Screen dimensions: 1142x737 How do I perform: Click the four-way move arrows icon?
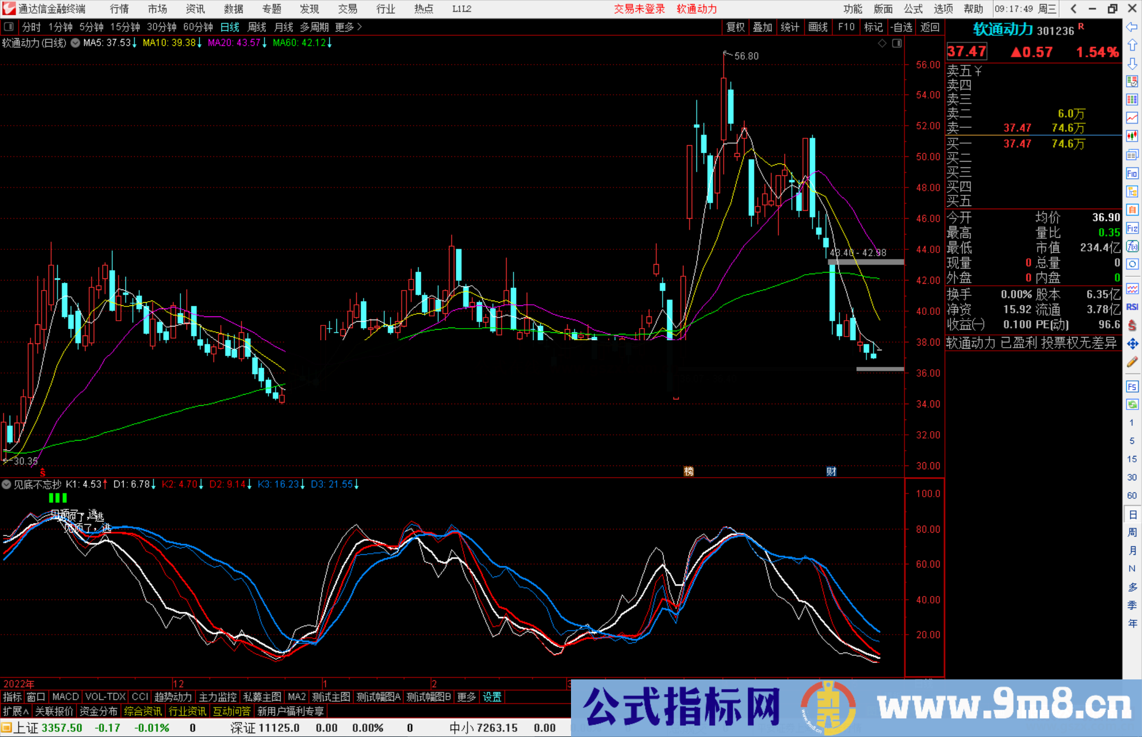pos(1132,344)
